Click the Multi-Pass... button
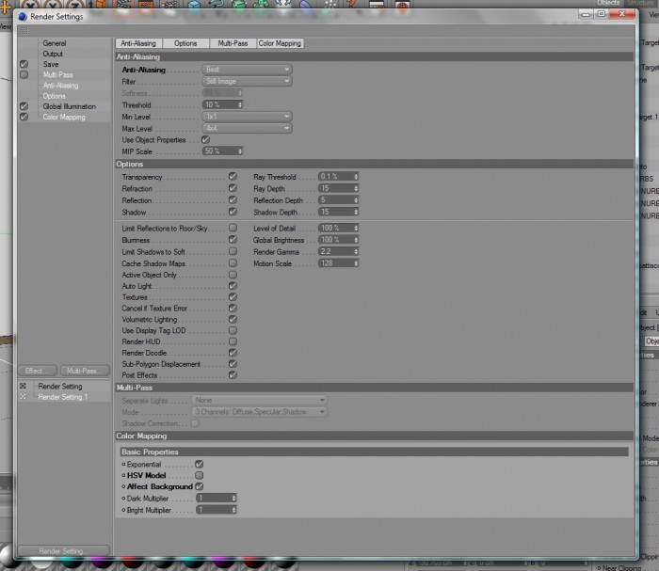Image resolution: width=659 pixels, height=571 pixels. 85,371
